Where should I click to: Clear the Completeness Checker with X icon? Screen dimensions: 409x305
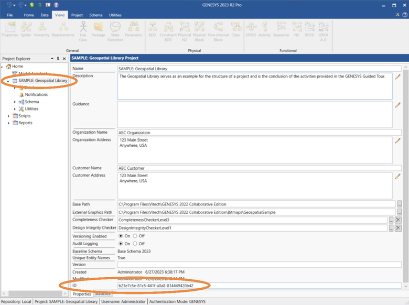pos(398,220)
